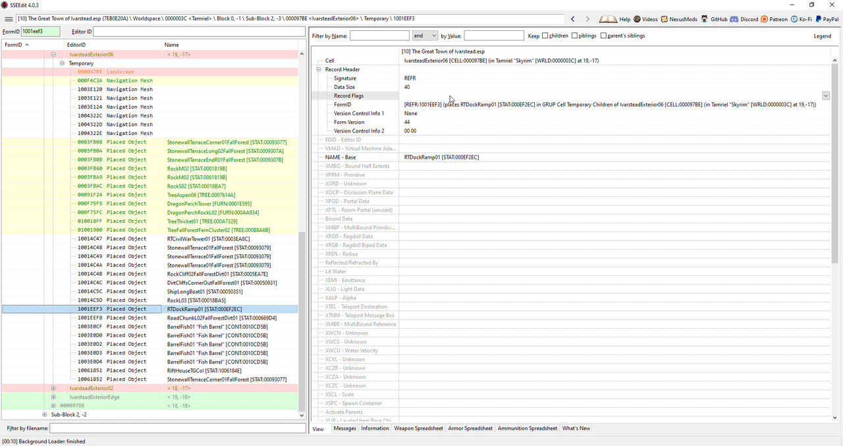Select the TreeAspen06 placed object row
The height and width of the screenshot is (446, 843).
click(x=150, y=194)
